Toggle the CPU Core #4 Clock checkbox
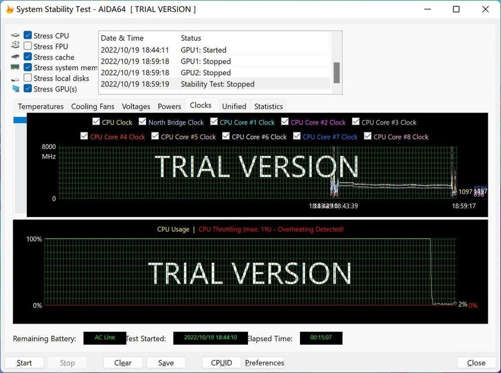Viewport: 501px width, 373px height. click(x=85, y=136)
